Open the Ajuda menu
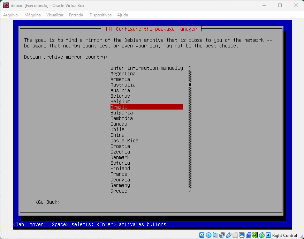The image size is (304, 239). (122, 15)
